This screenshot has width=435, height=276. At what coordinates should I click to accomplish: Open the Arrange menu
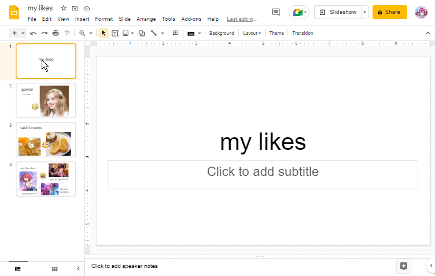pos(146,19)
